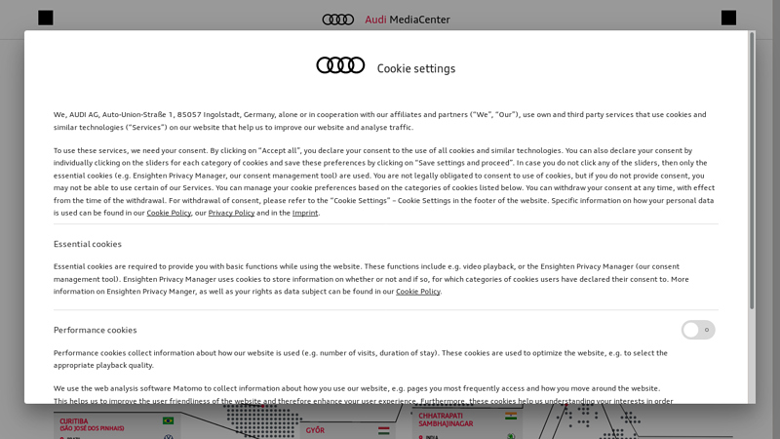Click the Brazil flag next to Curitiba
780x439 pixels.
[x=168, y=421]
